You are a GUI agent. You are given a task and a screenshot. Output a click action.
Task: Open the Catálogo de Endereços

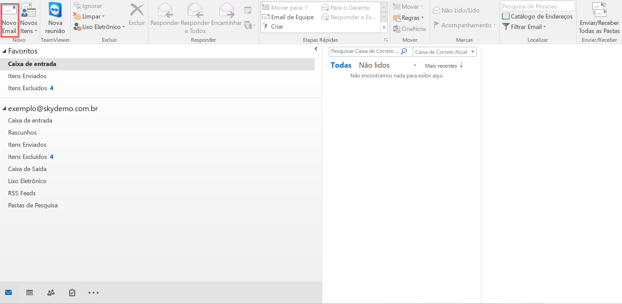pyautogui.click(x=537, y=16)
